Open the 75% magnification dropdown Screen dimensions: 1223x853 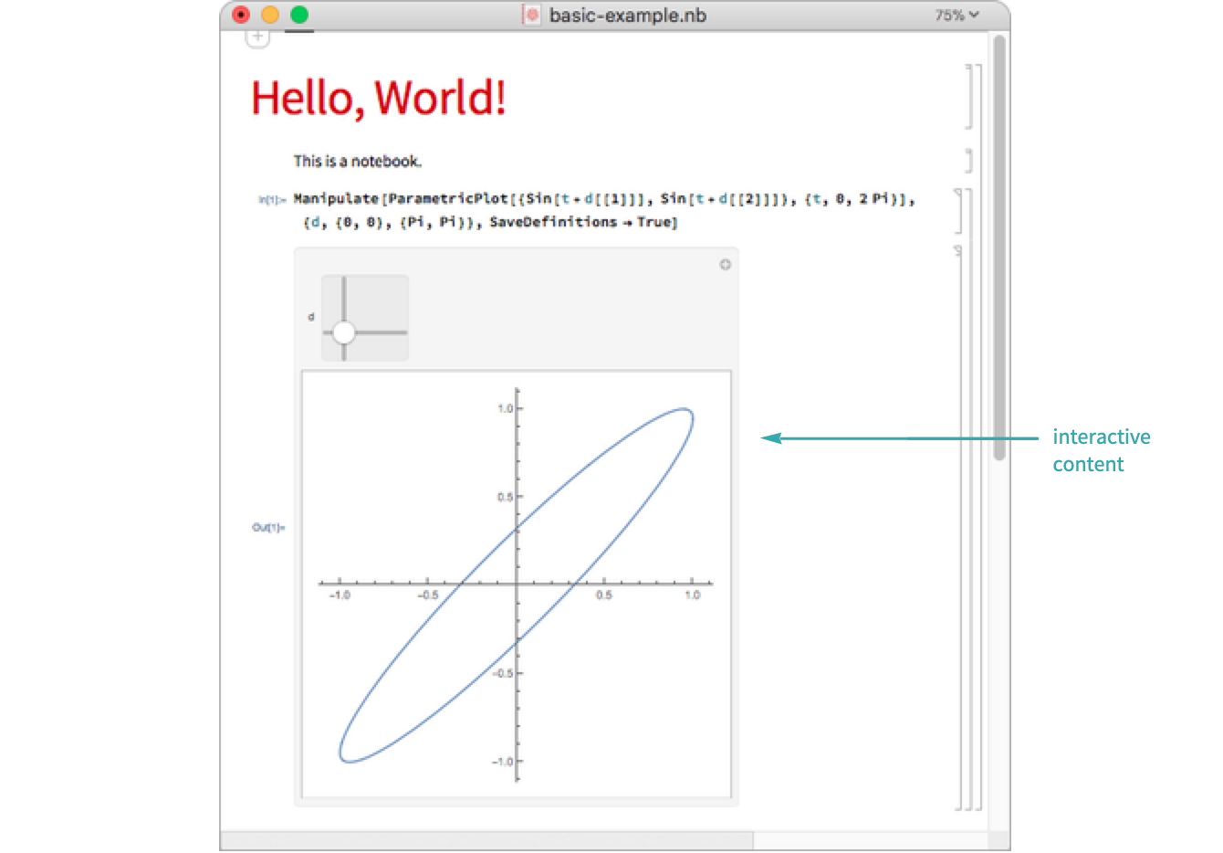pyautogui.click(x=956, y=16)
